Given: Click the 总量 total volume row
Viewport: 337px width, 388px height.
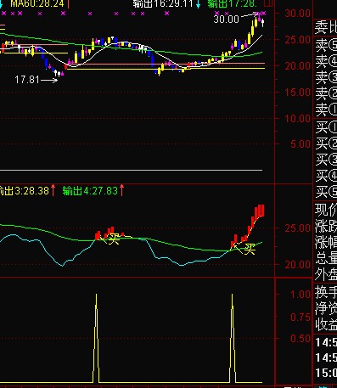Looking at the screenshot, I should pyautogui.click(x=325, y=258).
